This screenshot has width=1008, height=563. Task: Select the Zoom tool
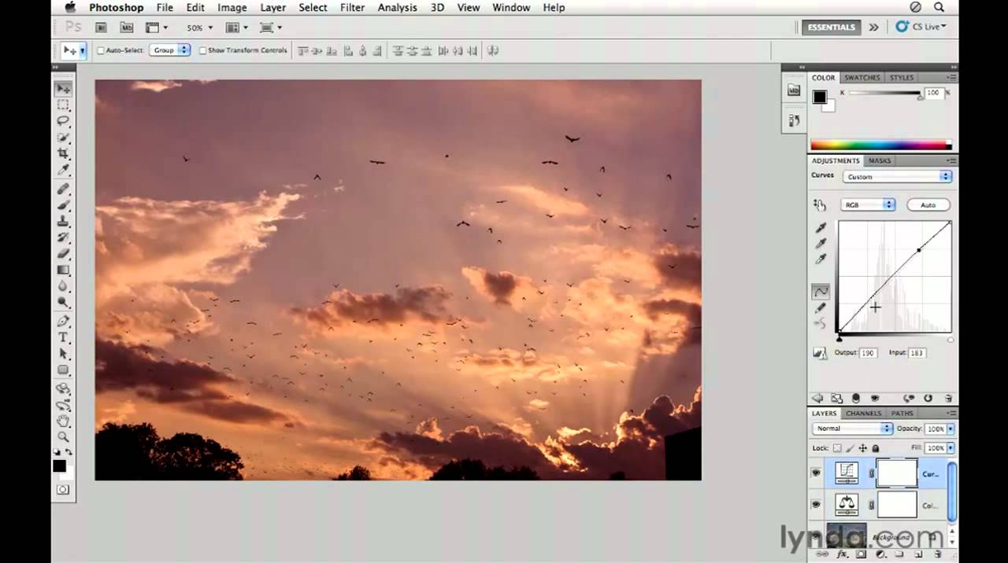click(x=63, y=437)
